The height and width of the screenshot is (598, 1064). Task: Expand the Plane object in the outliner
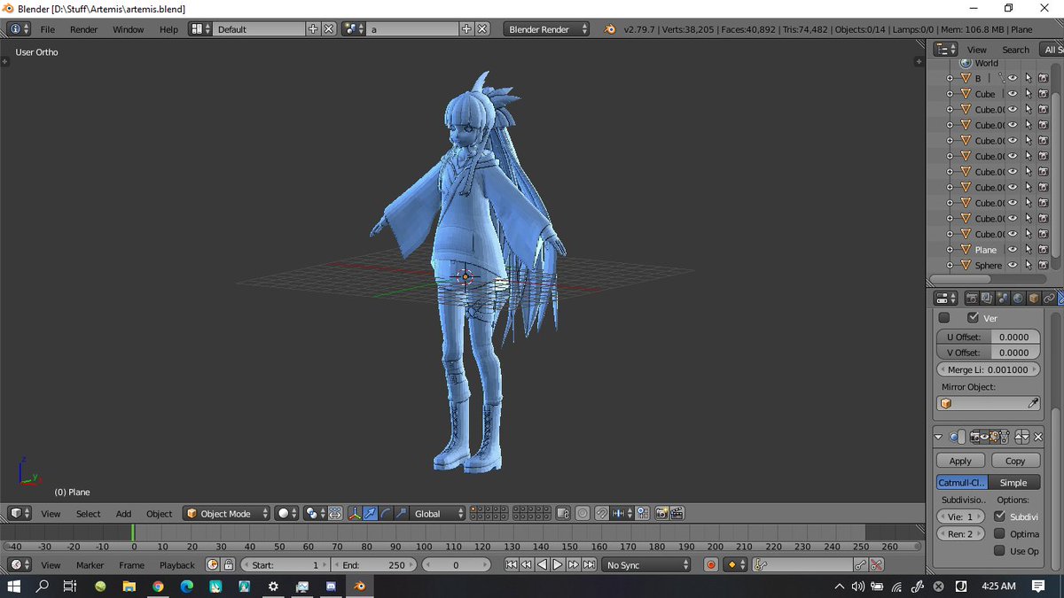[x=950, y=250]
